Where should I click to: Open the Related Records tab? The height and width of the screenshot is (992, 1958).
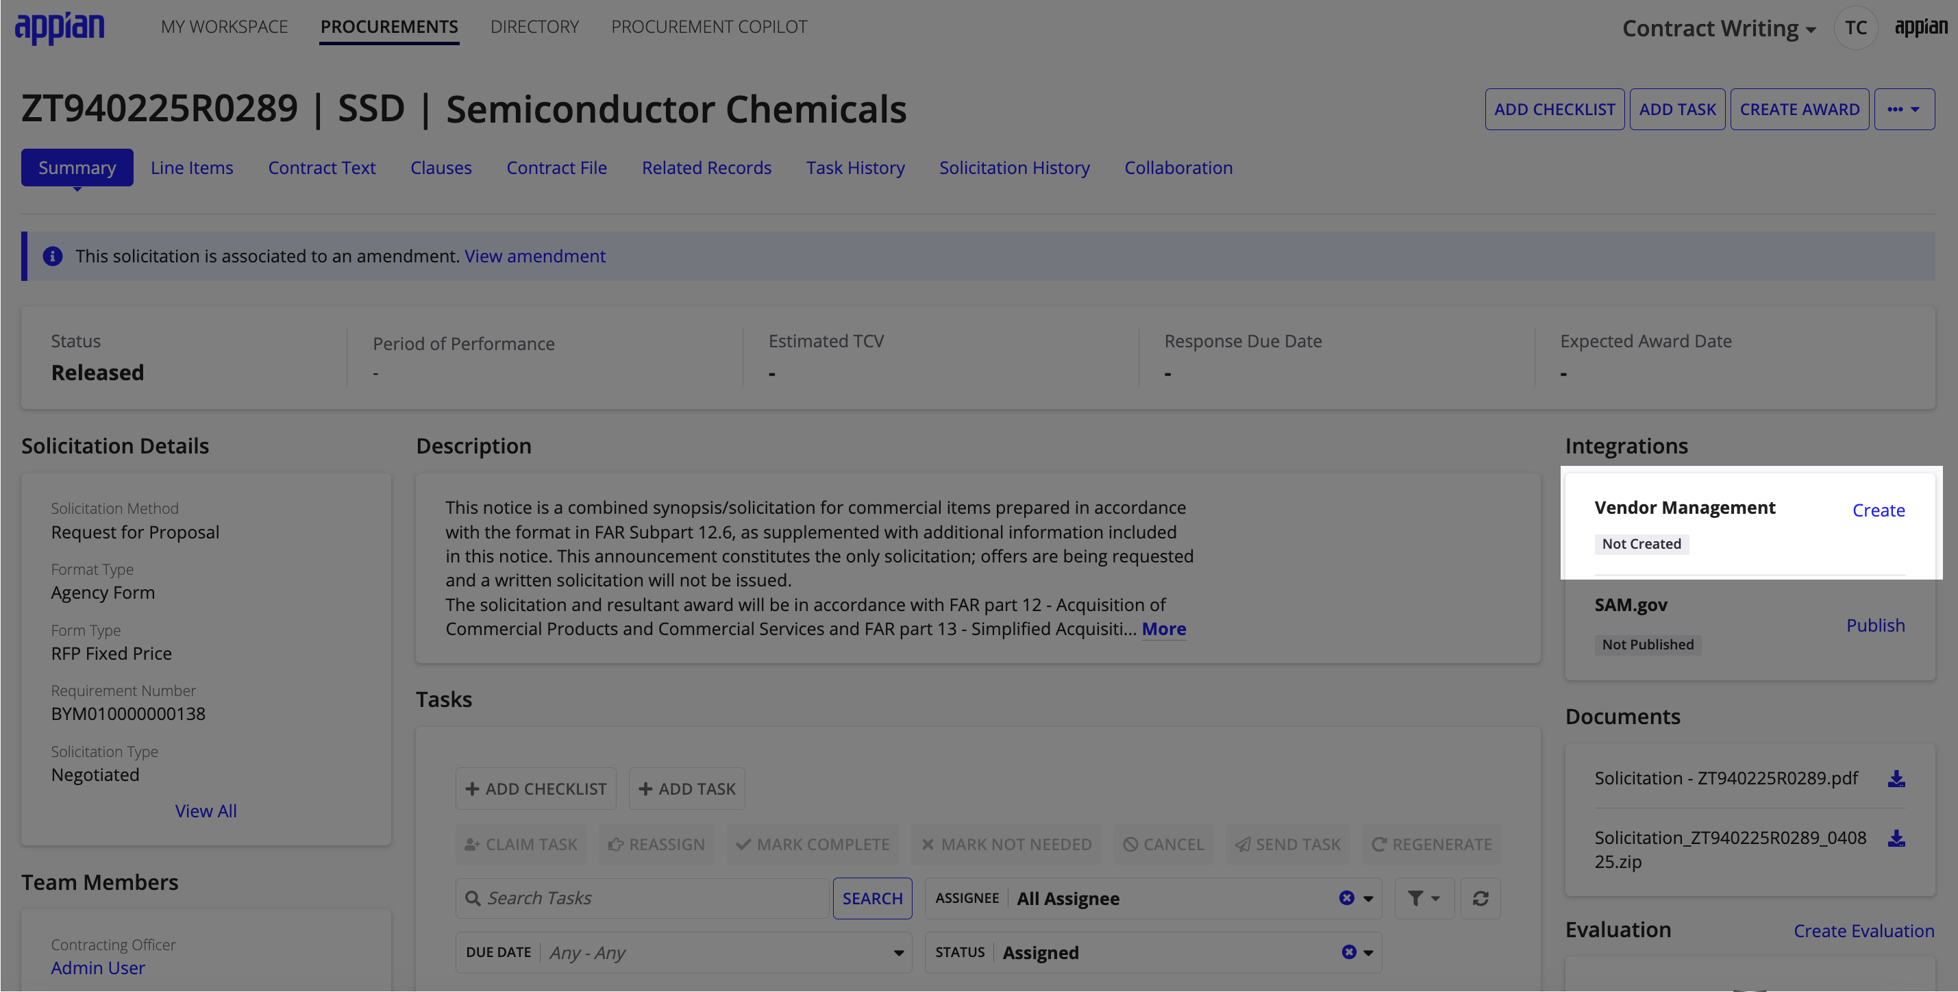(x=706, y=167)
